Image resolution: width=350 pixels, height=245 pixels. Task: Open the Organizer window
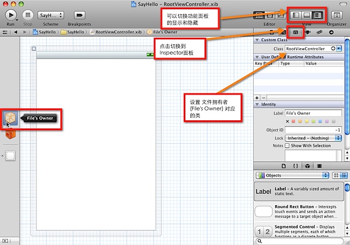[x=336, y=15]
